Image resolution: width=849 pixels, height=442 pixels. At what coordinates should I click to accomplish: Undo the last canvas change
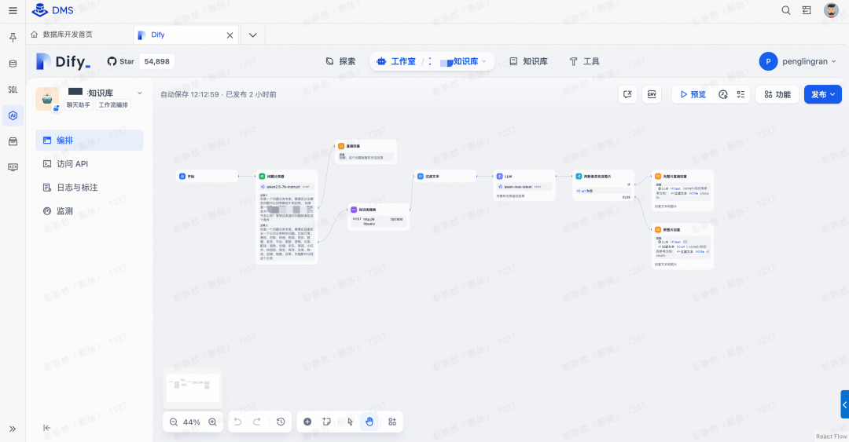237,422
